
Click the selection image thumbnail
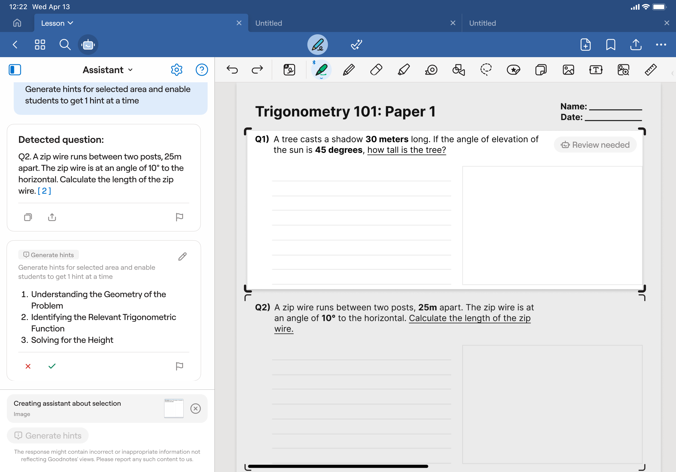[x=174, y=409]
